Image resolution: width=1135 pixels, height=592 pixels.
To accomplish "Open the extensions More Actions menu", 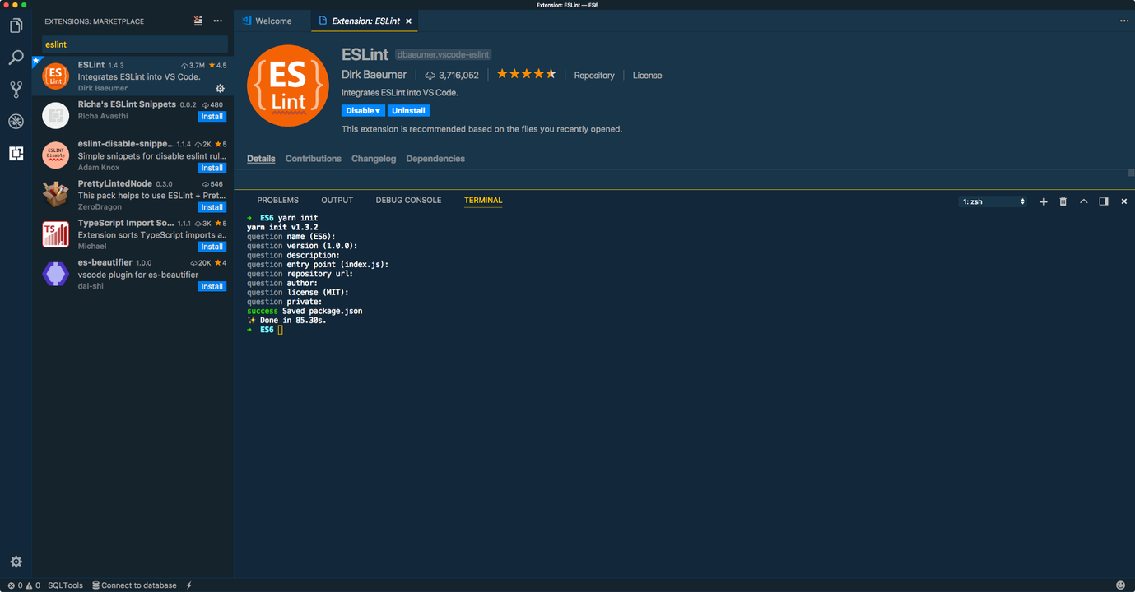I will click(x=216, y=21).
